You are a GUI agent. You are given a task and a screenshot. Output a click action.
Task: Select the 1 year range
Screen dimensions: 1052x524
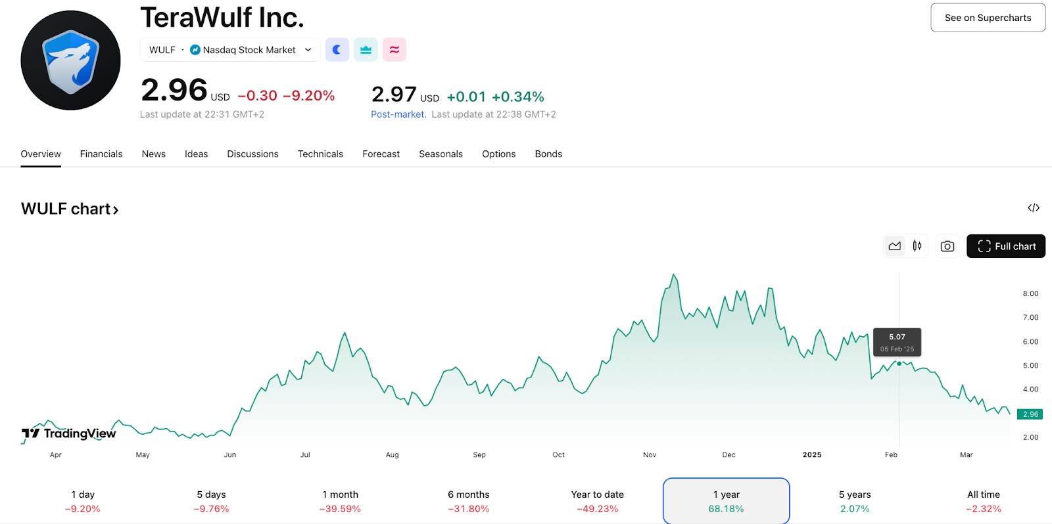pyautogui.click(x=727, y=501)
